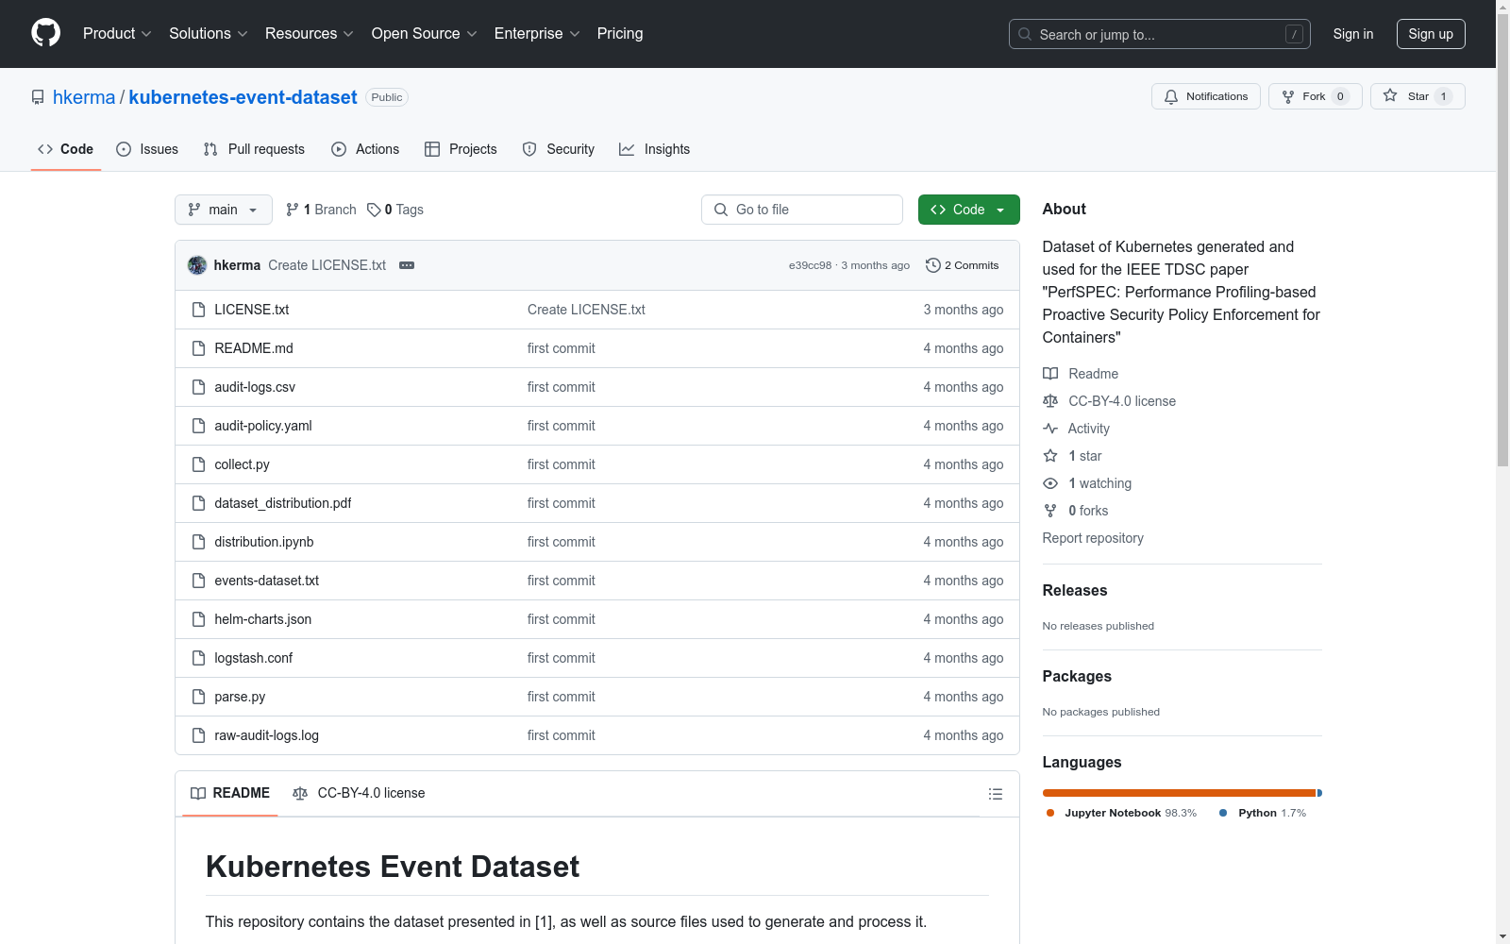Image resolution: width=1510 pixels, height=944 pixels.
Task: Open the main branch selector dropdown
Action: pyautogui.click(x=224, y=210)
